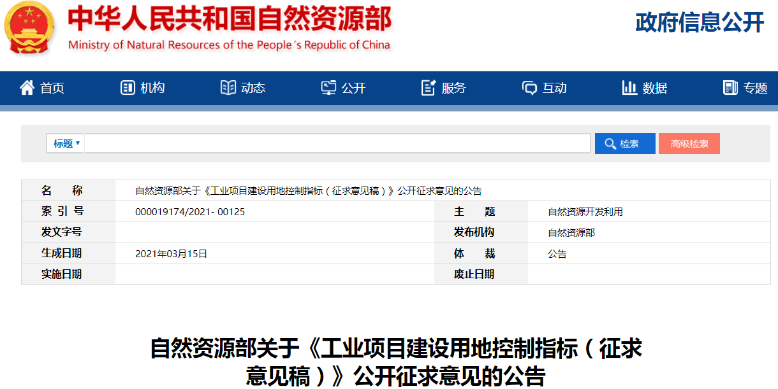Click the 机构 organization icon in navbar
This screenshot has width=778, height=389.
tap(128, 88)
